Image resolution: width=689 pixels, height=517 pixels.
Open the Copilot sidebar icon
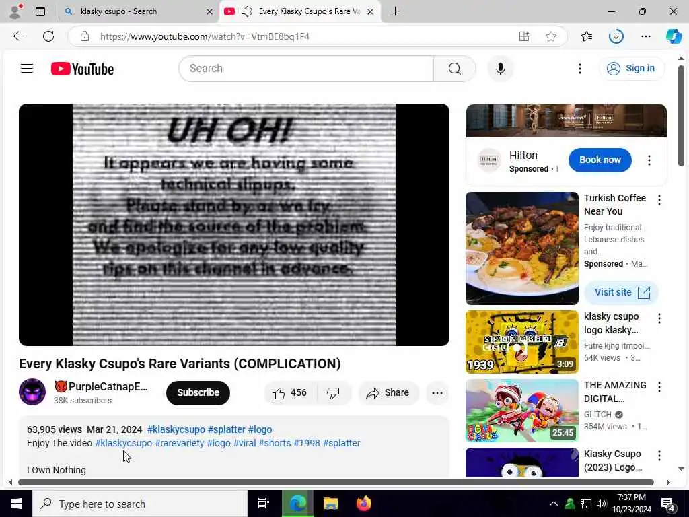pyautogui.click(x=674, y=36)
